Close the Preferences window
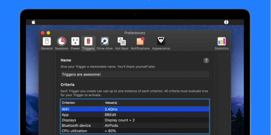 [x=43, y=33]
